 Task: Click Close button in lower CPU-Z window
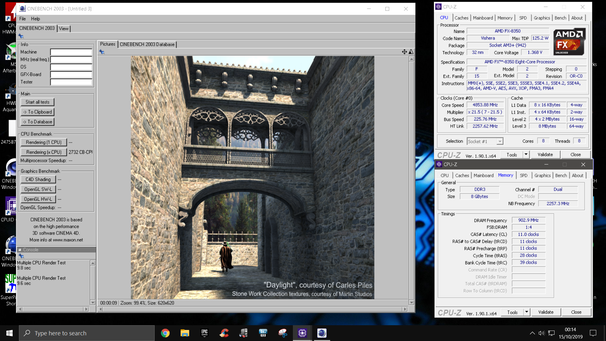pos(576,312)
